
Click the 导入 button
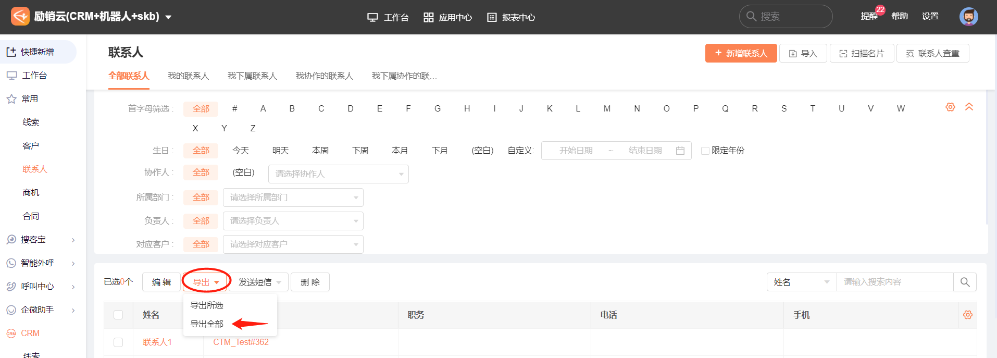pos(803,53)
